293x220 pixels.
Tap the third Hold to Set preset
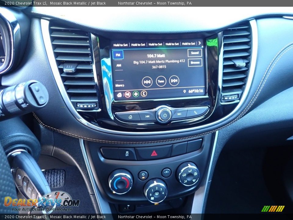[x=155, y=44]
